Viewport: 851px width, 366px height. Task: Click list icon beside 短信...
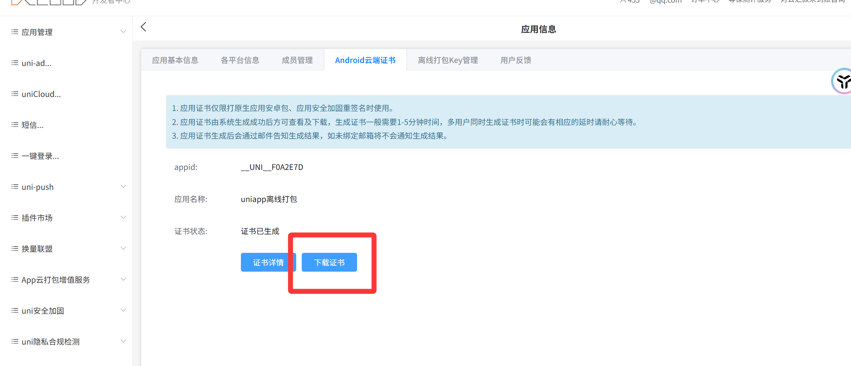[x=15, y=125]
